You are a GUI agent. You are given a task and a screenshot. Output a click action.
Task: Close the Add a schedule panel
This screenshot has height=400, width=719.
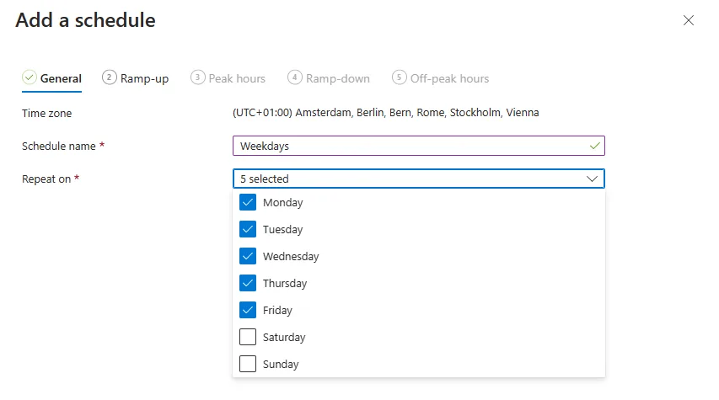[x=689, y=21]
